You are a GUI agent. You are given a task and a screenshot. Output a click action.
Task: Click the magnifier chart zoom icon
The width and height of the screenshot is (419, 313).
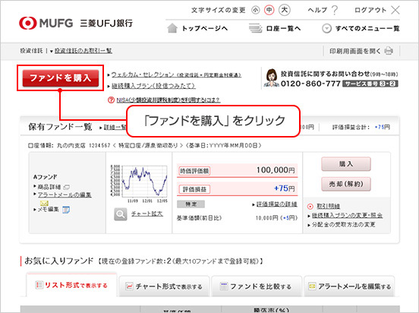(x=121, y=214)
